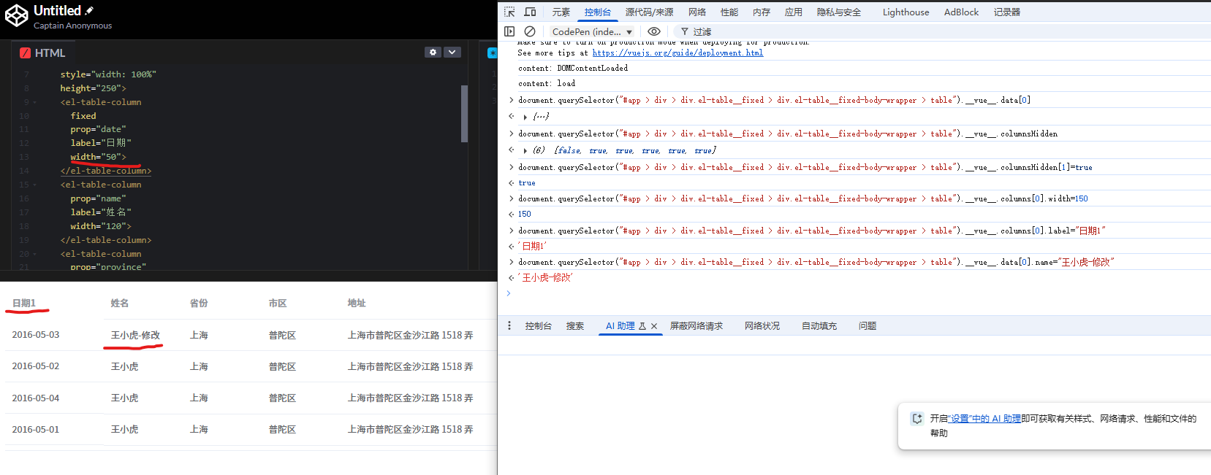Show console sidebar icon
The height and width of the screenshot is (475, 1211).
pyautogui.click(x=509, y=31)
